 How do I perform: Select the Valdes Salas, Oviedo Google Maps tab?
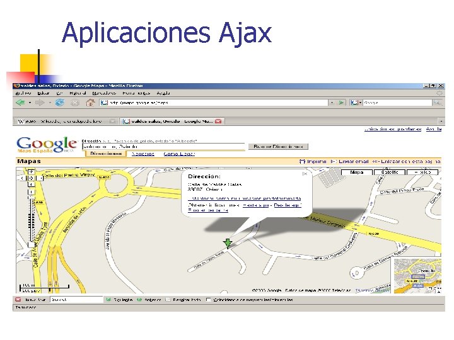[172, 121]
